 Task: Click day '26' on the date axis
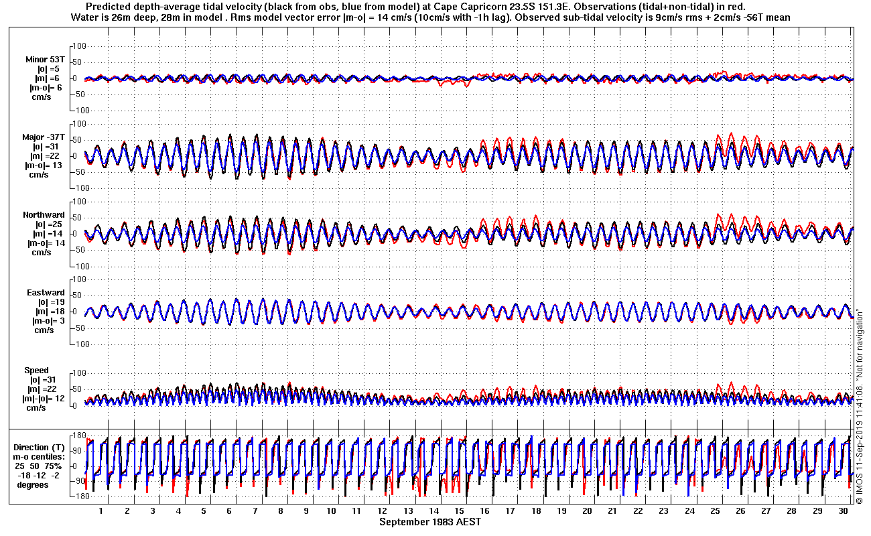coord(741,511)
